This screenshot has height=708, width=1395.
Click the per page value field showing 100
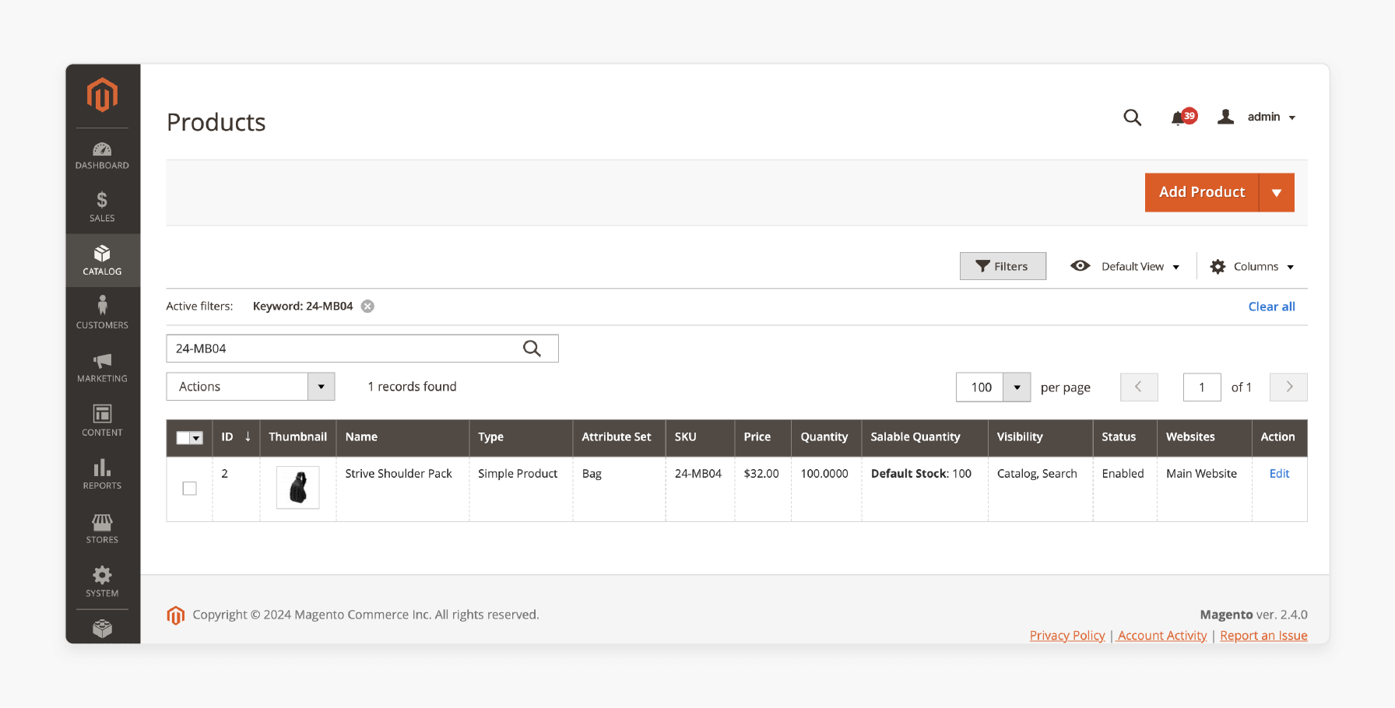(x=981, y=387)
